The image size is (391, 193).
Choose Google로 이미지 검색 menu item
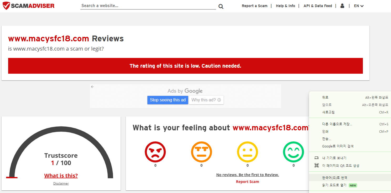click(350, 146)
